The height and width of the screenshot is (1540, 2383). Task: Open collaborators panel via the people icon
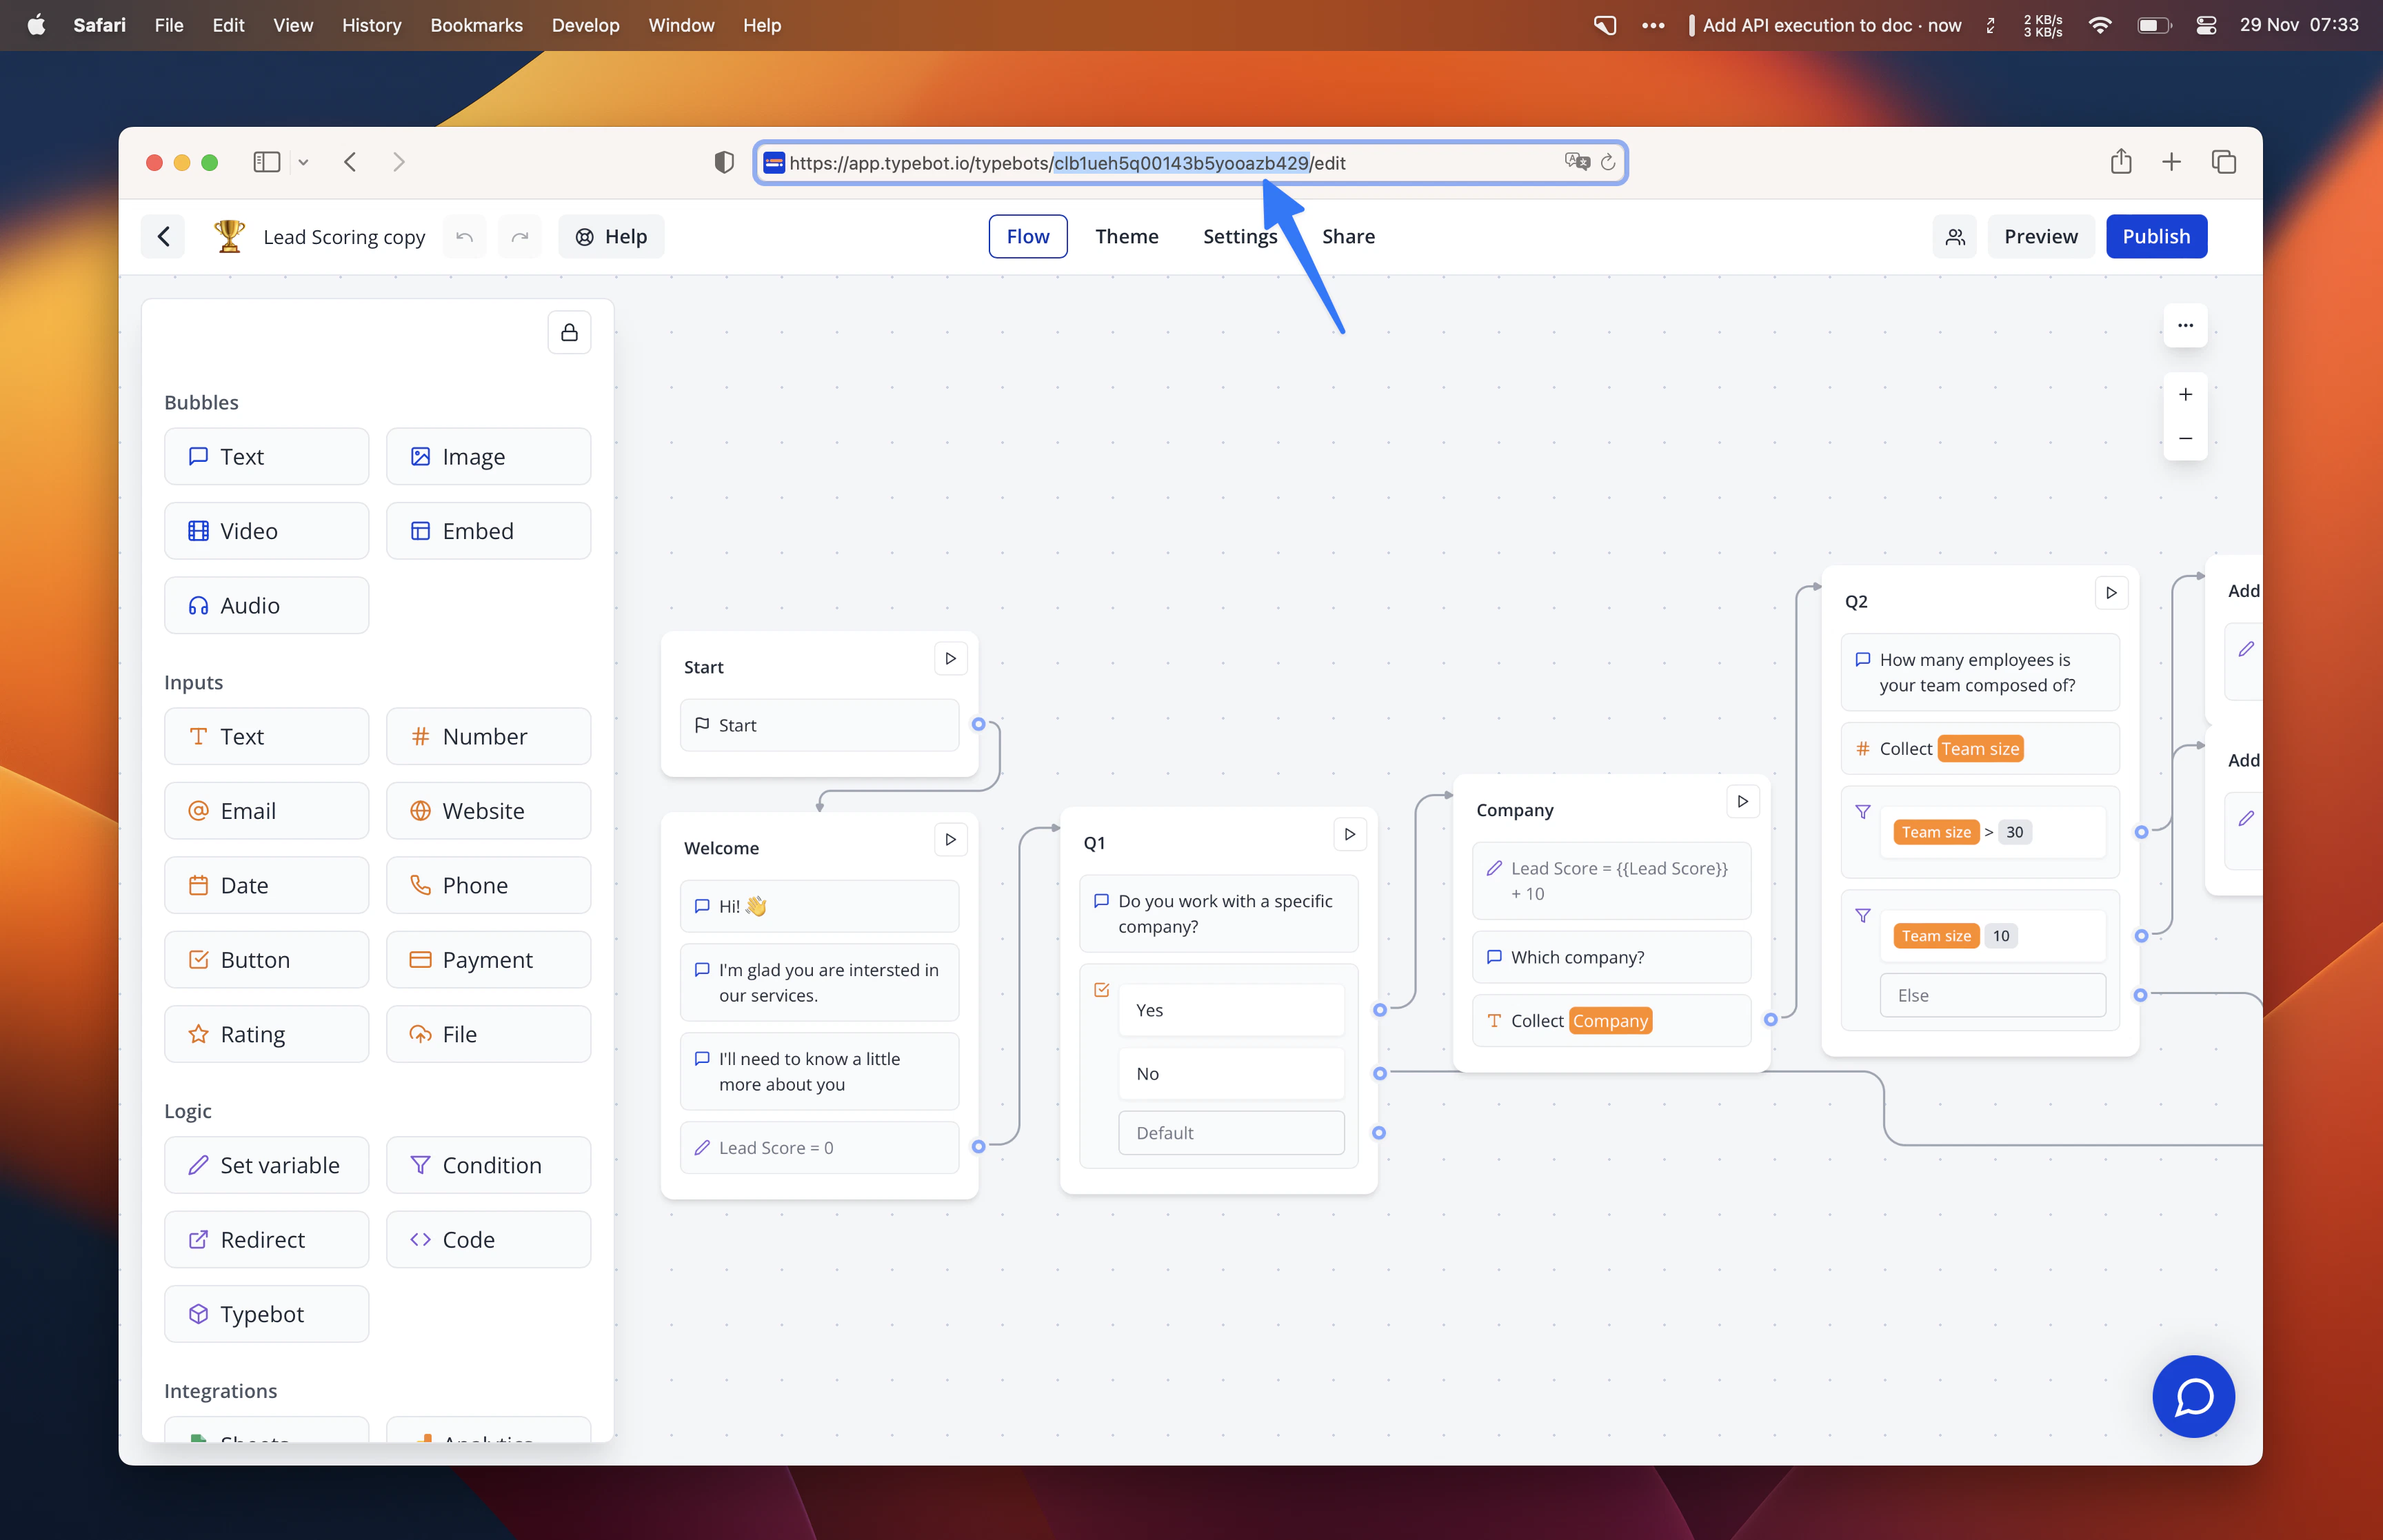pyautogui.click(x=1954, y=236)
